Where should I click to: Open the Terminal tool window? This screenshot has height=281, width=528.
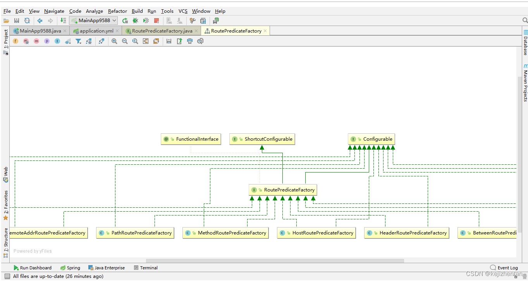point(146,268)
